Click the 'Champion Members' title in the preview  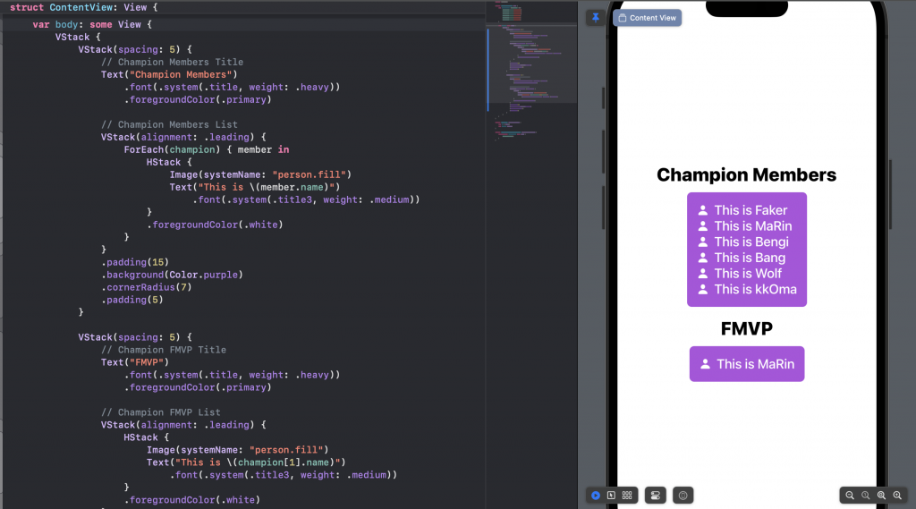coord(747,174)
